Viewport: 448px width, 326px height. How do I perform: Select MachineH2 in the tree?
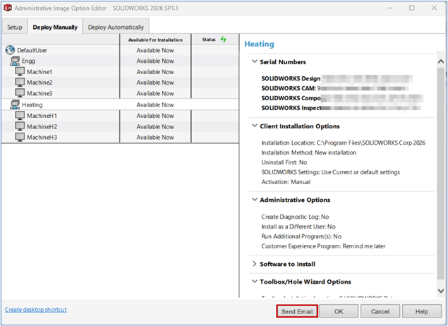pyautogui.click(x=42, y=126)
